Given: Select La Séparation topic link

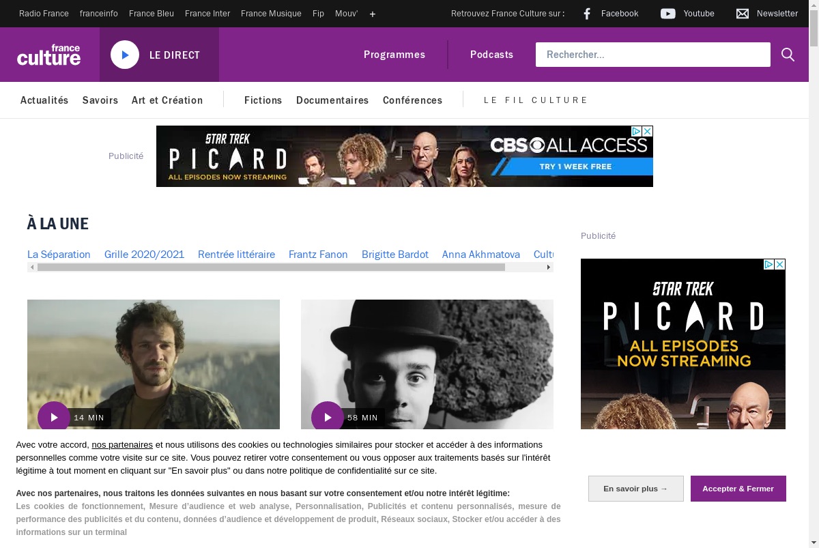Looking at the screenshot, I should 59,255.
